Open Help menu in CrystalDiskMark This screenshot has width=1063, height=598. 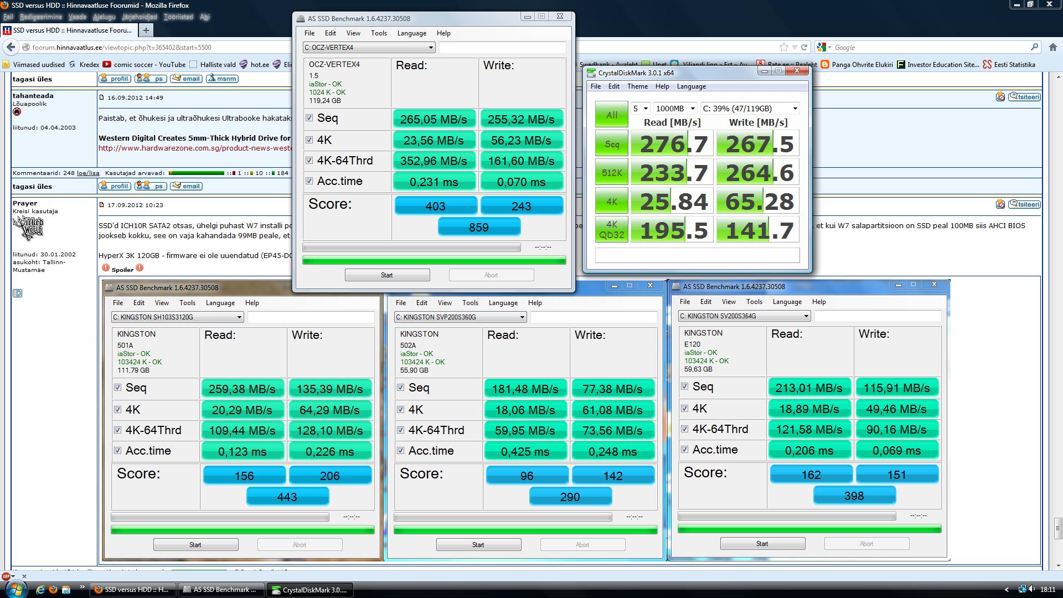pos(662,86)
